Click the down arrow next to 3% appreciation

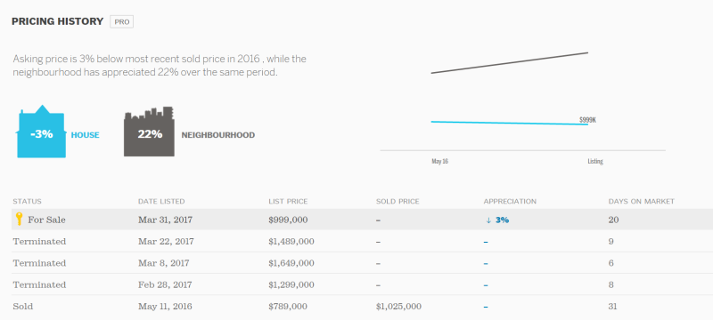click(x=488, y=220)
